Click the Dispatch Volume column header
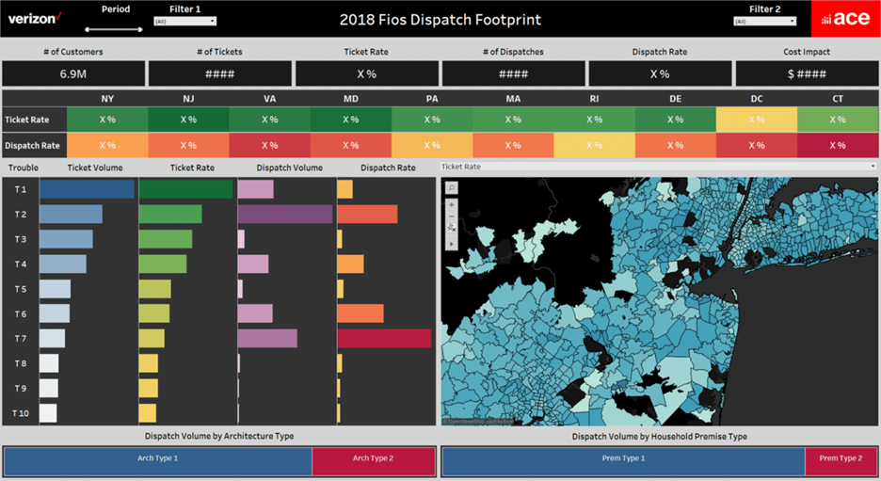This screenshot has width=881, height=481. tap(289, 168)
